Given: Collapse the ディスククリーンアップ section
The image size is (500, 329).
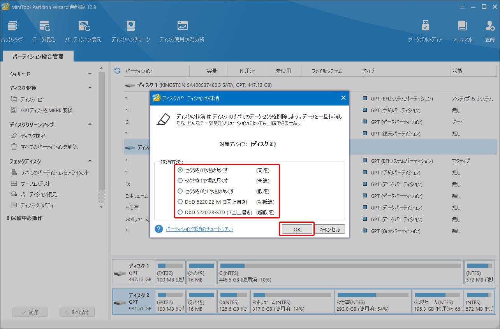Looking at the screenshot, I should pyautogui.click(x=90, y=125).
